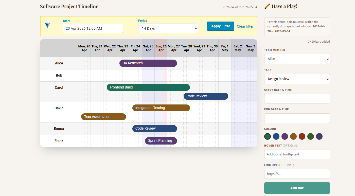
Task: Select the brown-gold colour swatch
Action: 293,136
